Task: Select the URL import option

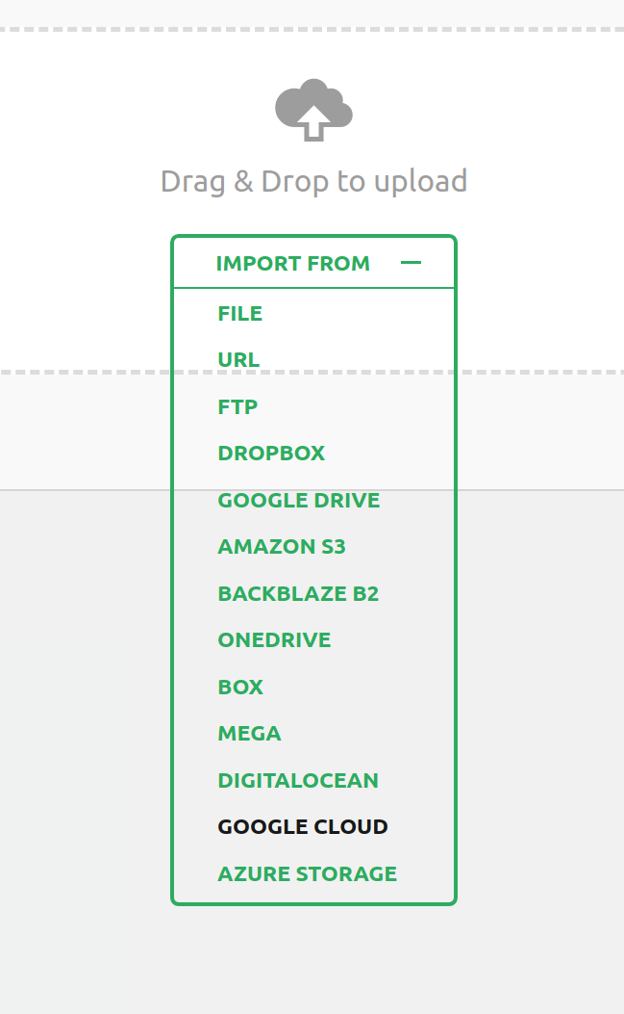Action: pos(238,360)
